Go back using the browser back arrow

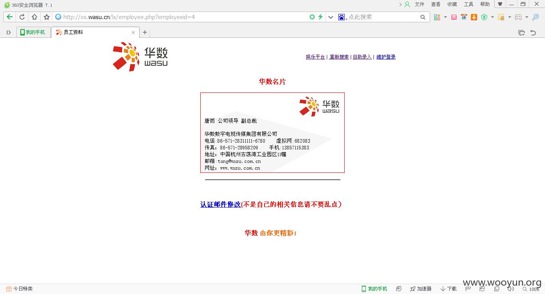10,17
